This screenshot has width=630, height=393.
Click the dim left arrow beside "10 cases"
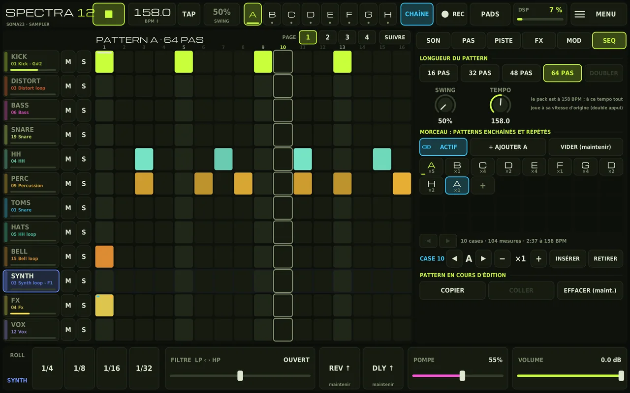428,241
